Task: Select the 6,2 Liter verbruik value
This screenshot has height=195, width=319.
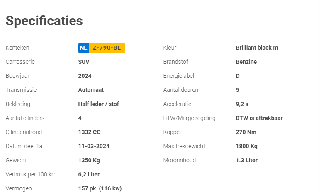Action: (x=89, y=174)
